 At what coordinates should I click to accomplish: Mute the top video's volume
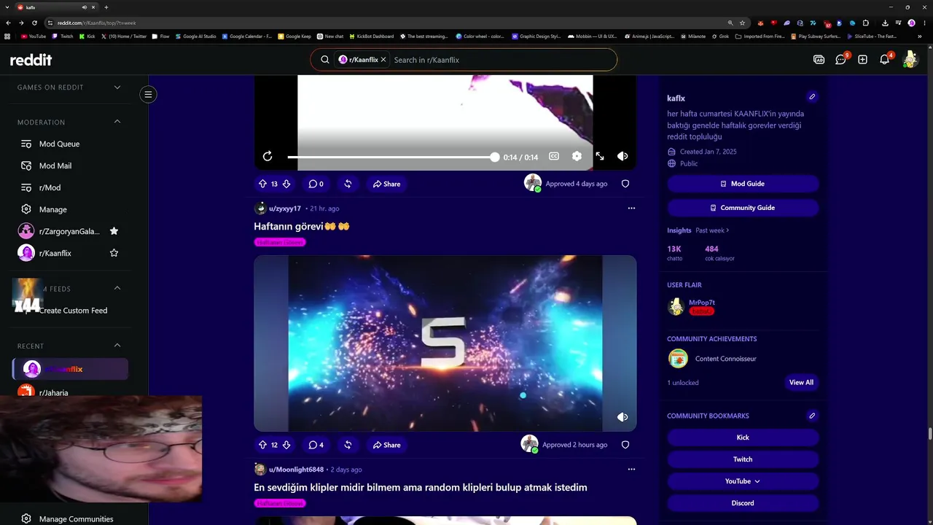622,156
